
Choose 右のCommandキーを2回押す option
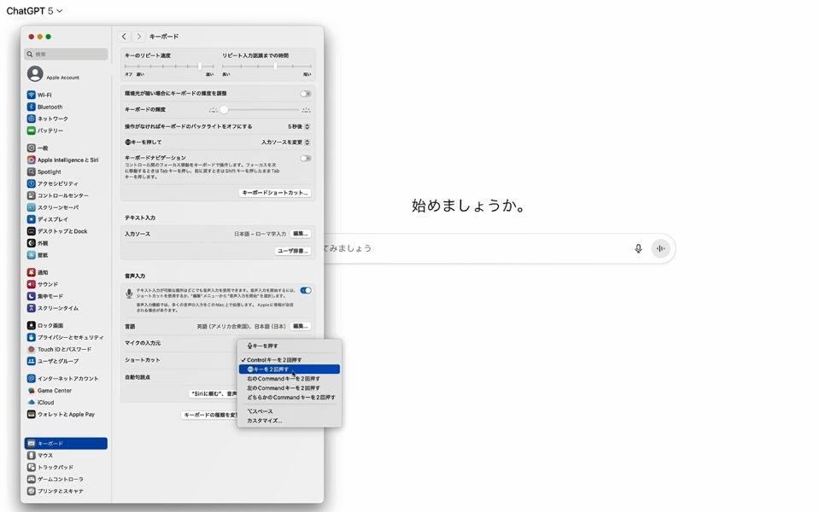(290, 379)
